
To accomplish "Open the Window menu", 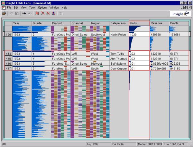I will [x=54, y=8].
